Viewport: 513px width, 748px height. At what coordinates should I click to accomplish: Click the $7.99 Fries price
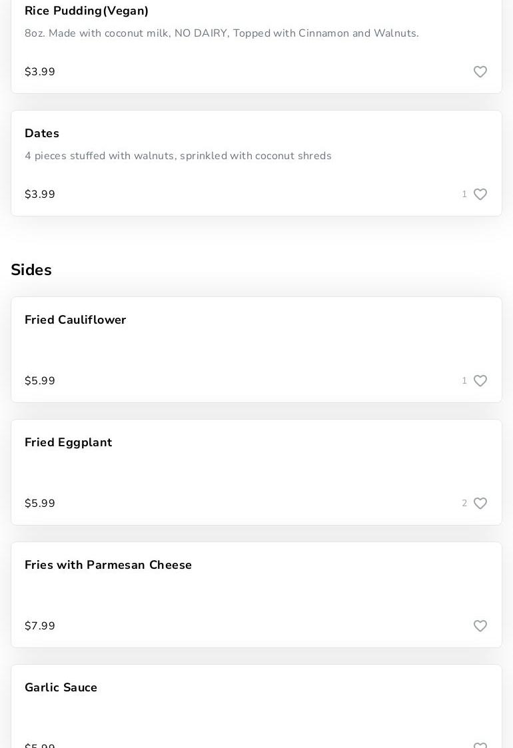(40, 626)
